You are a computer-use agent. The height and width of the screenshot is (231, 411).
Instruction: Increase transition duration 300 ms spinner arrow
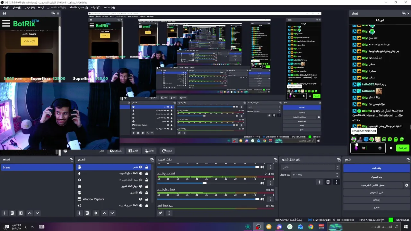337,174
